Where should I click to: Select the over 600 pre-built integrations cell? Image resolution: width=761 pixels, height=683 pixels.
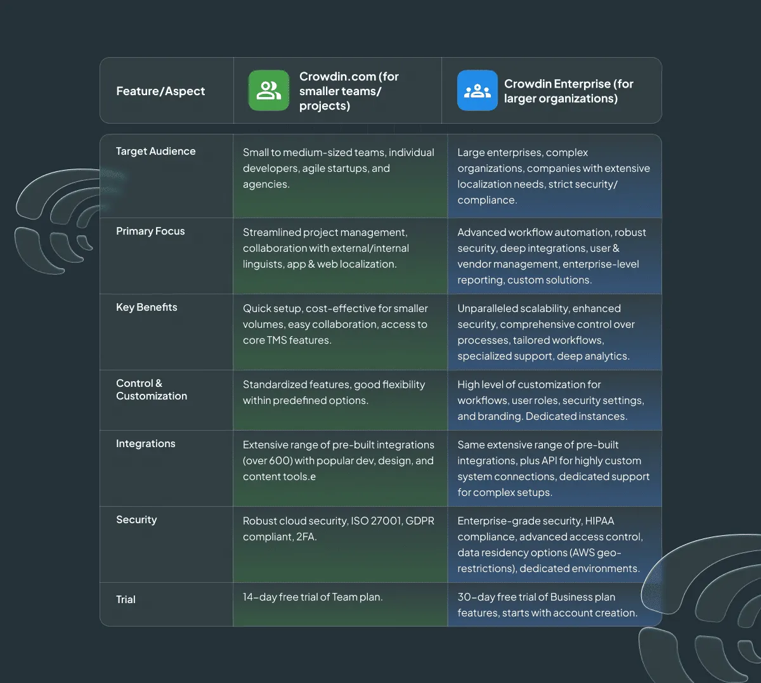point(338,460)
